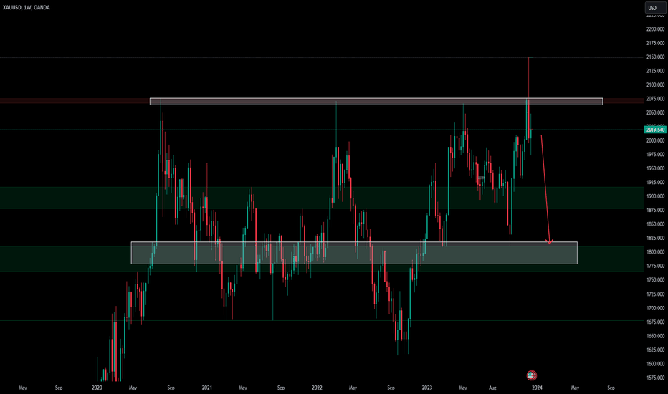Image resolution: width=668 pixels, height=394 pixels.
Task: Click the 2125.000 price axis label
Action: pos(655,71)
